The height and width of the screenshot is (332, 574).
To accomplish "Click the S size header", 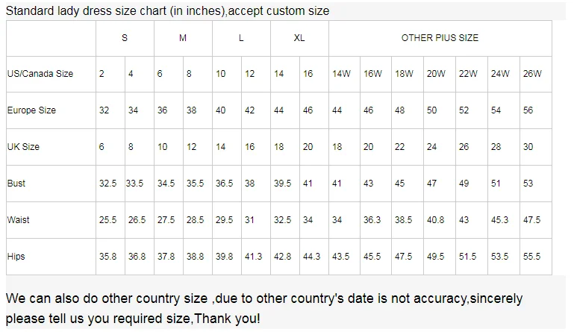I will pos(125,38).
